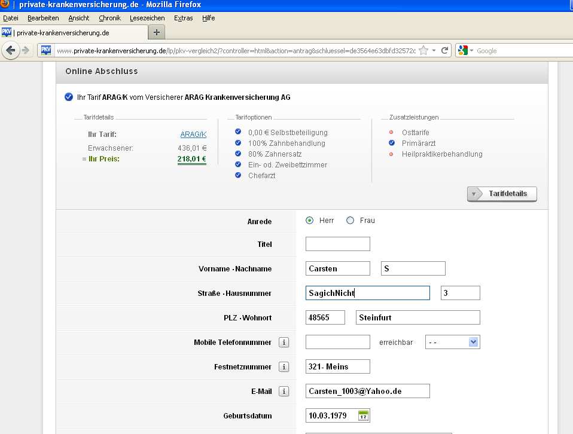Open the Chronik menu
The image size is (573, 434).
tap(109, 18)
